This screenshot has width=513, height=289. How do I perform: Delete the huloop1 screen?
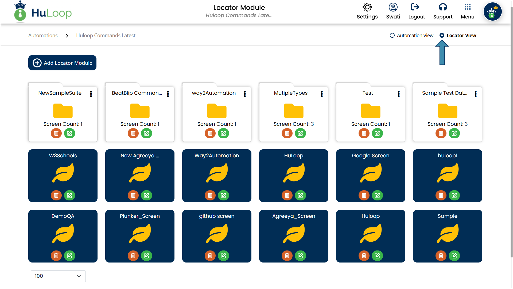(441, 195)
